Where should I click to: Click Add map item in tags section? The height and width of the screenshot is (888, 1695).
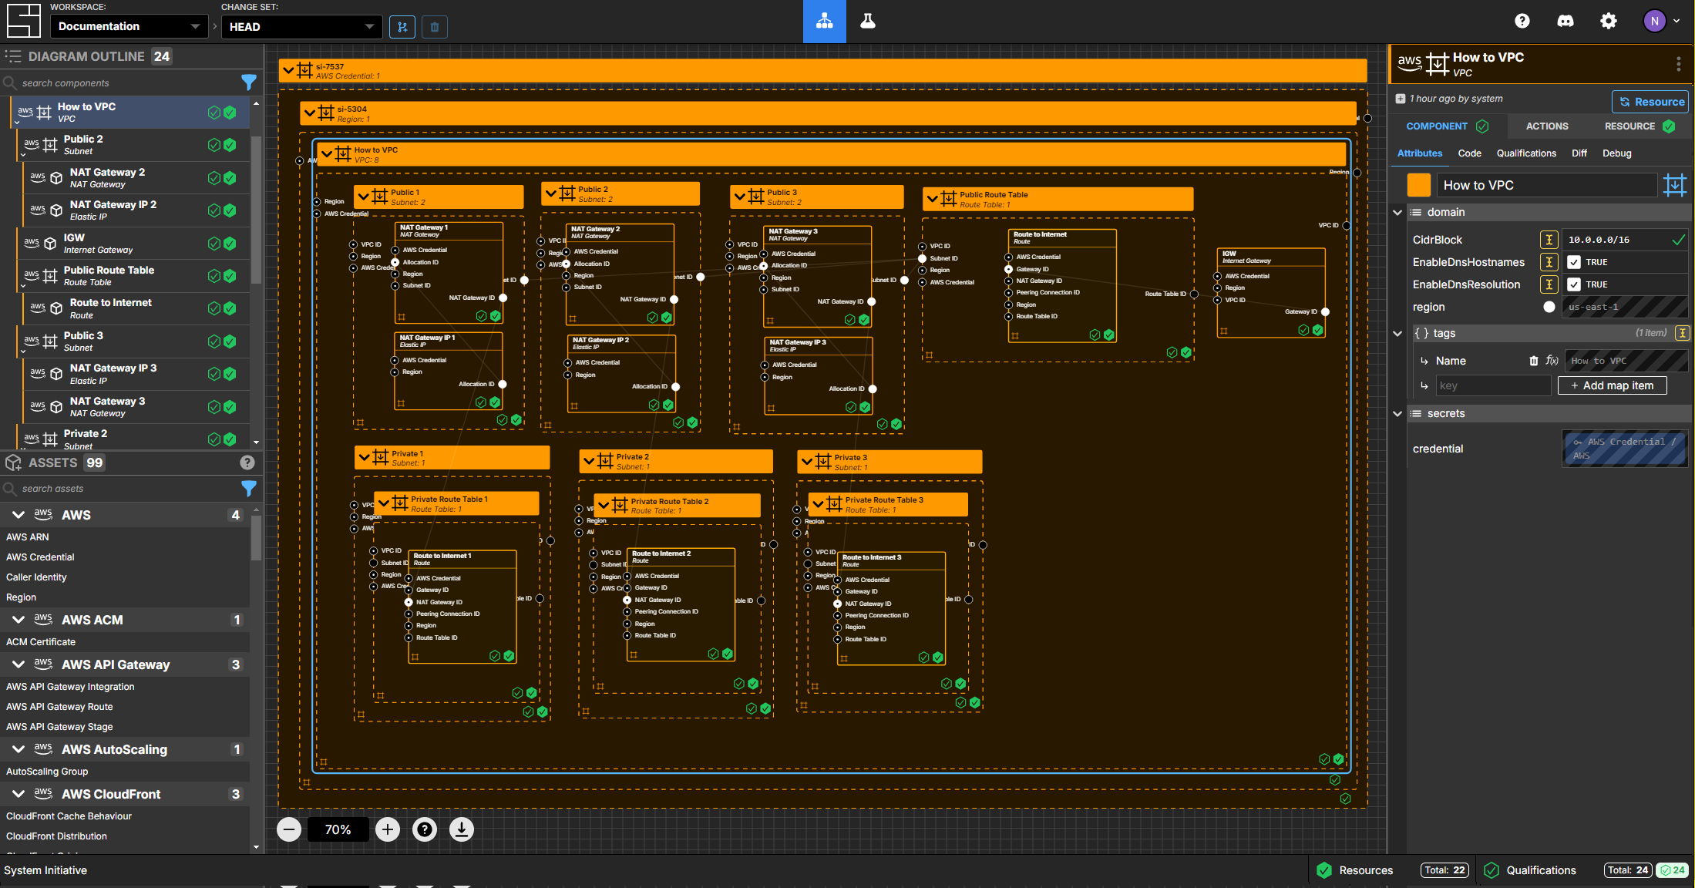[1614, 387]
